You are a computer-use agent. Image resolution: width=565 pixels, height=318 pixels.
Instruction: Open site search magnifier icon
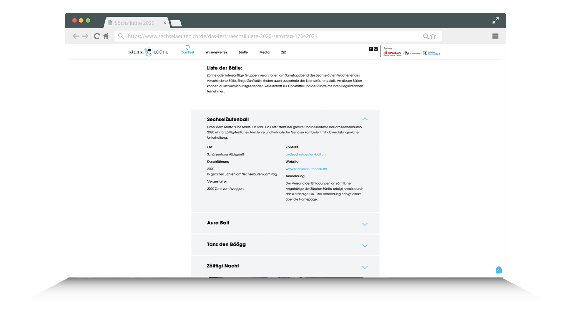click(x=376, y=49)
